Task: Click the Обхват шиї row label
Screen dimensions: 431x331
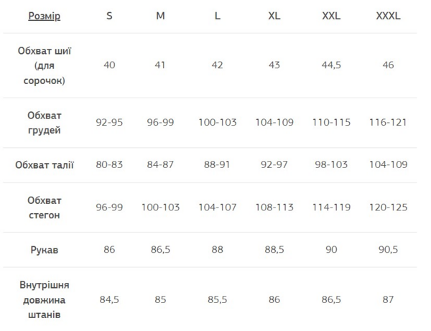Action: click(45, 65)
